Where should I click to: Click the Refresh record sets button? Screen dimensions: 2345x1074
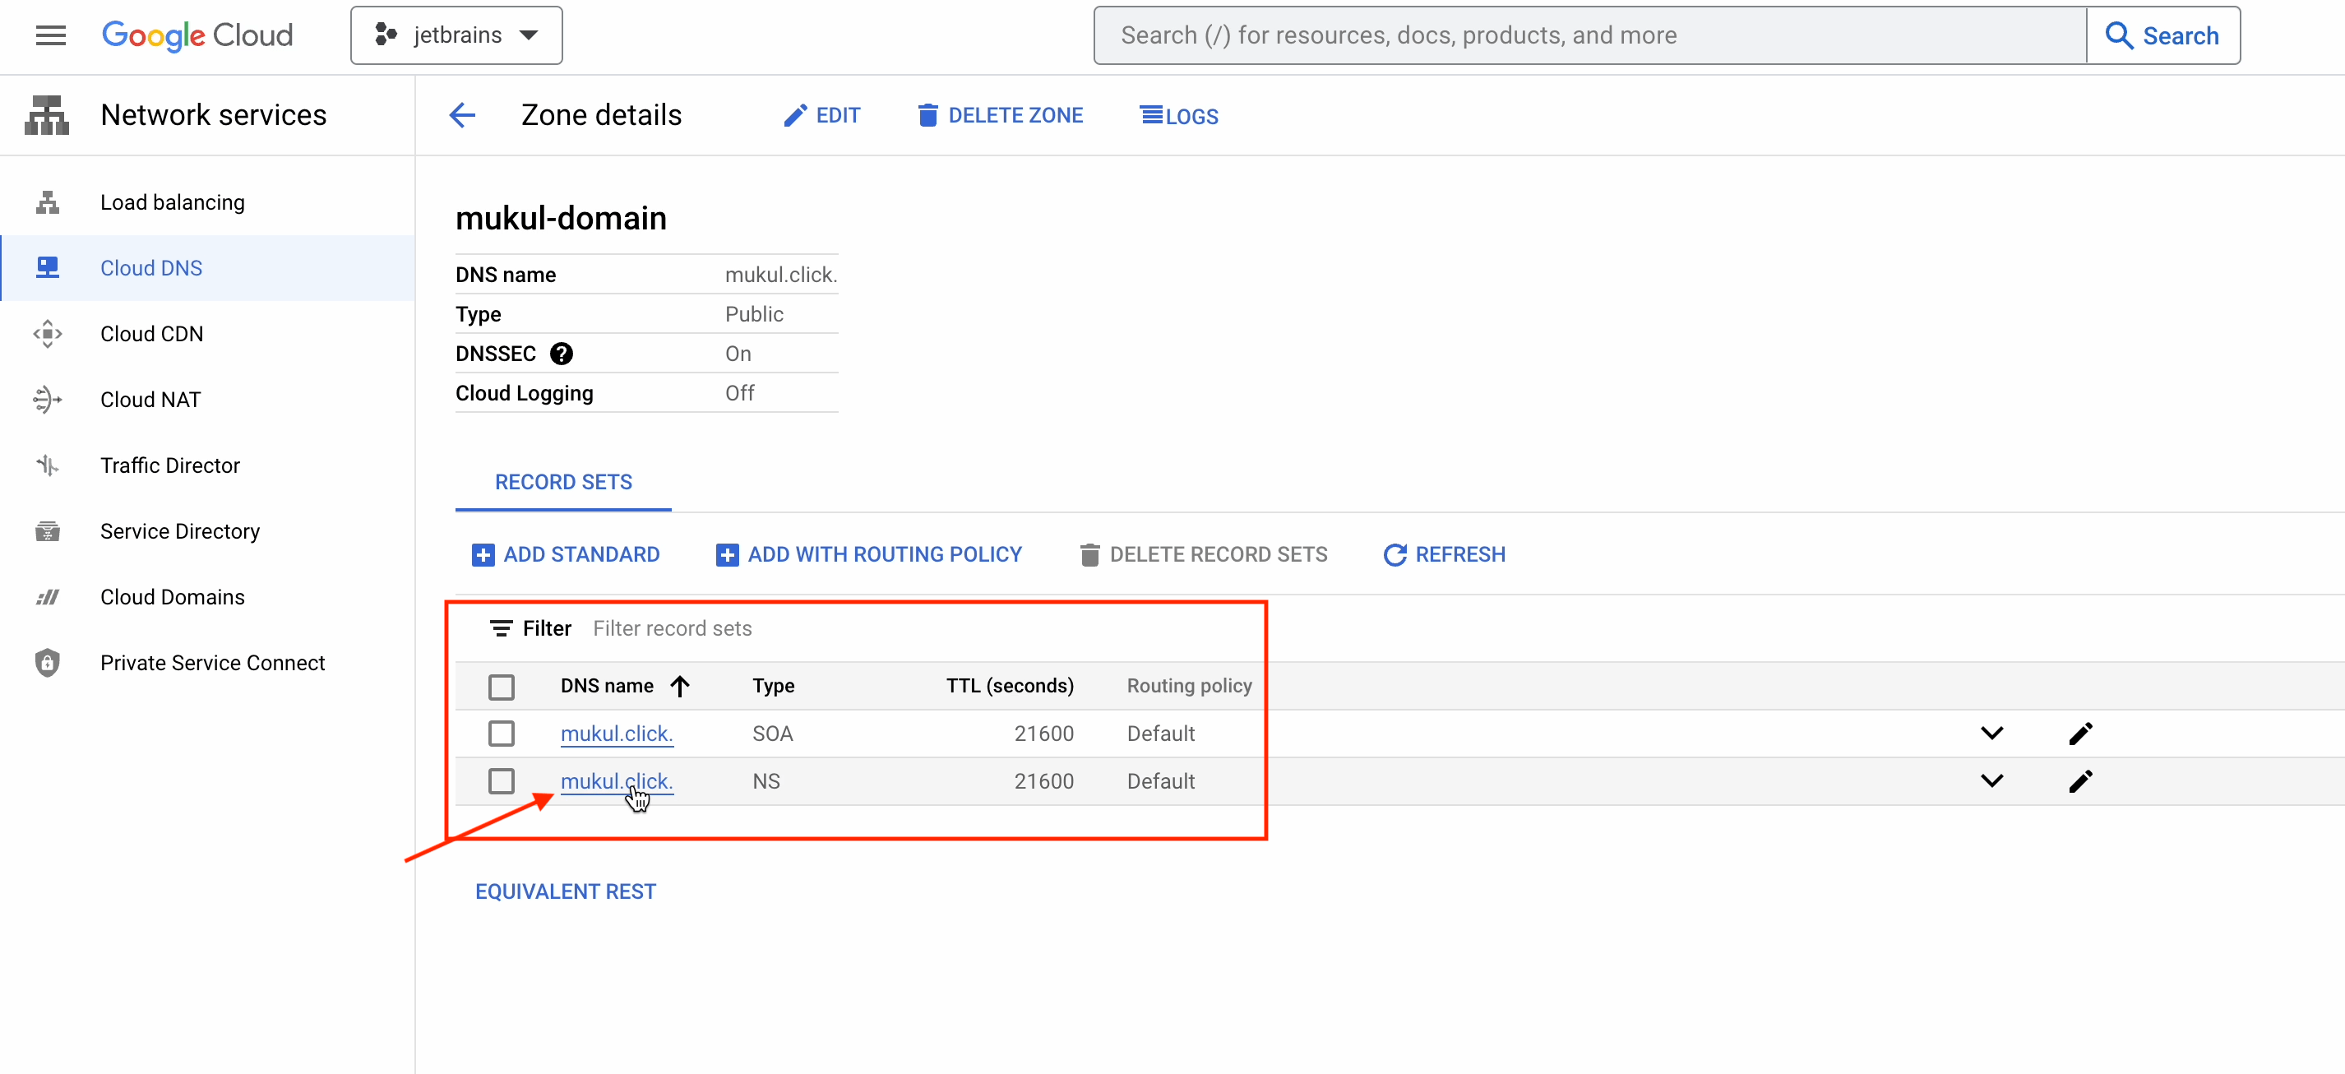1444,554
